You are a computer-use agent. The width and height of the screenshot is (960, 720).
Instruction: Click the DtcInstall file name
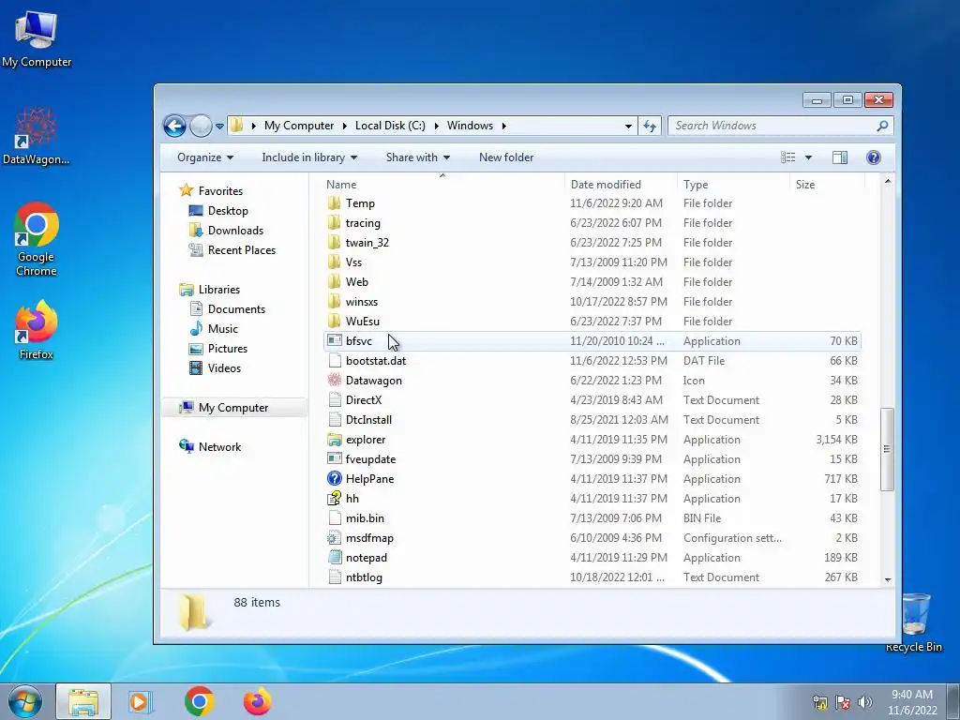(x=368, y=420)
